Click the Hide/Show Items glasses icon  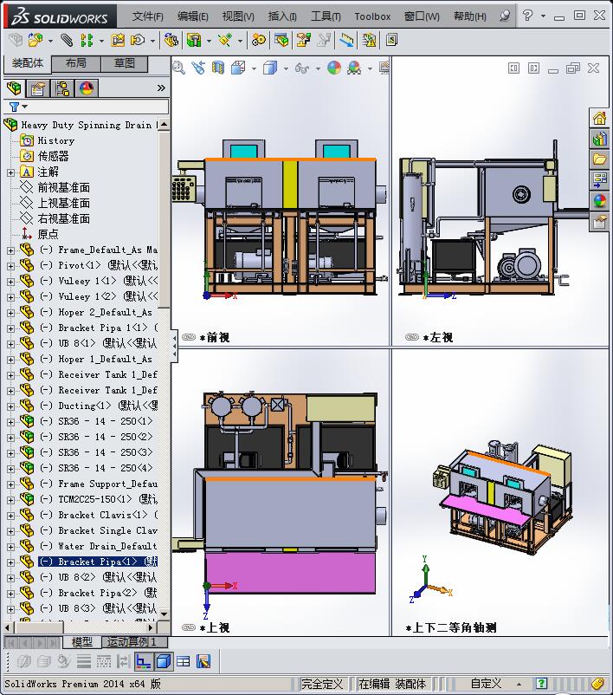[x=302, y=68]
